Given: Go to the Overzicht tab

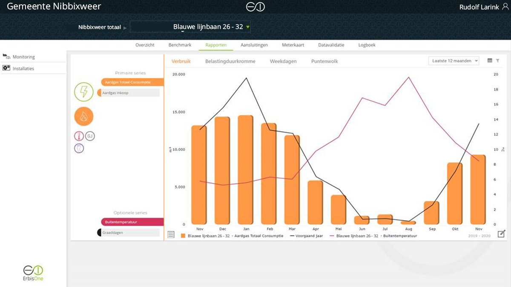Looking at the screenshot, I should coord(145,45).
